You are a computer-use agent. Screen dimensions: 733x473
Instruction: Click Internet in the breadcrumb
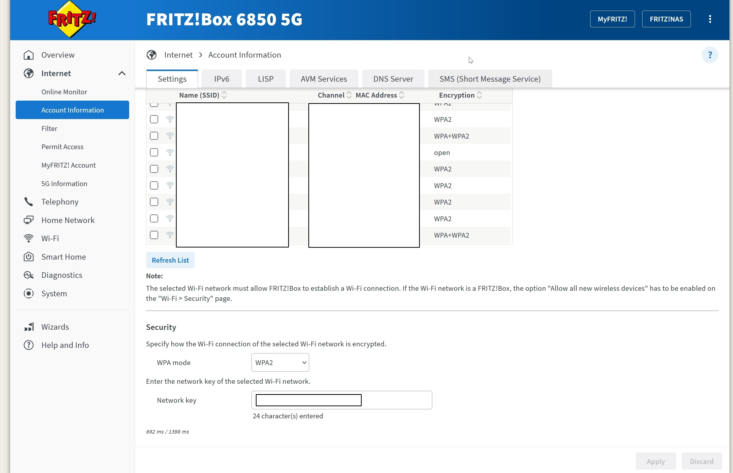tap(178, 55)
